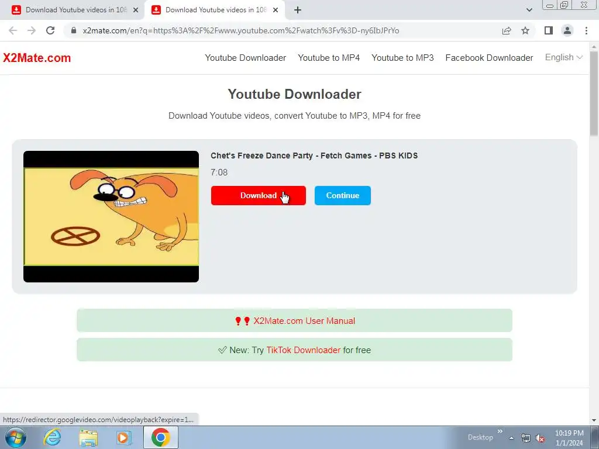
Task: Click the red Download button
Action: coord(258,195)
